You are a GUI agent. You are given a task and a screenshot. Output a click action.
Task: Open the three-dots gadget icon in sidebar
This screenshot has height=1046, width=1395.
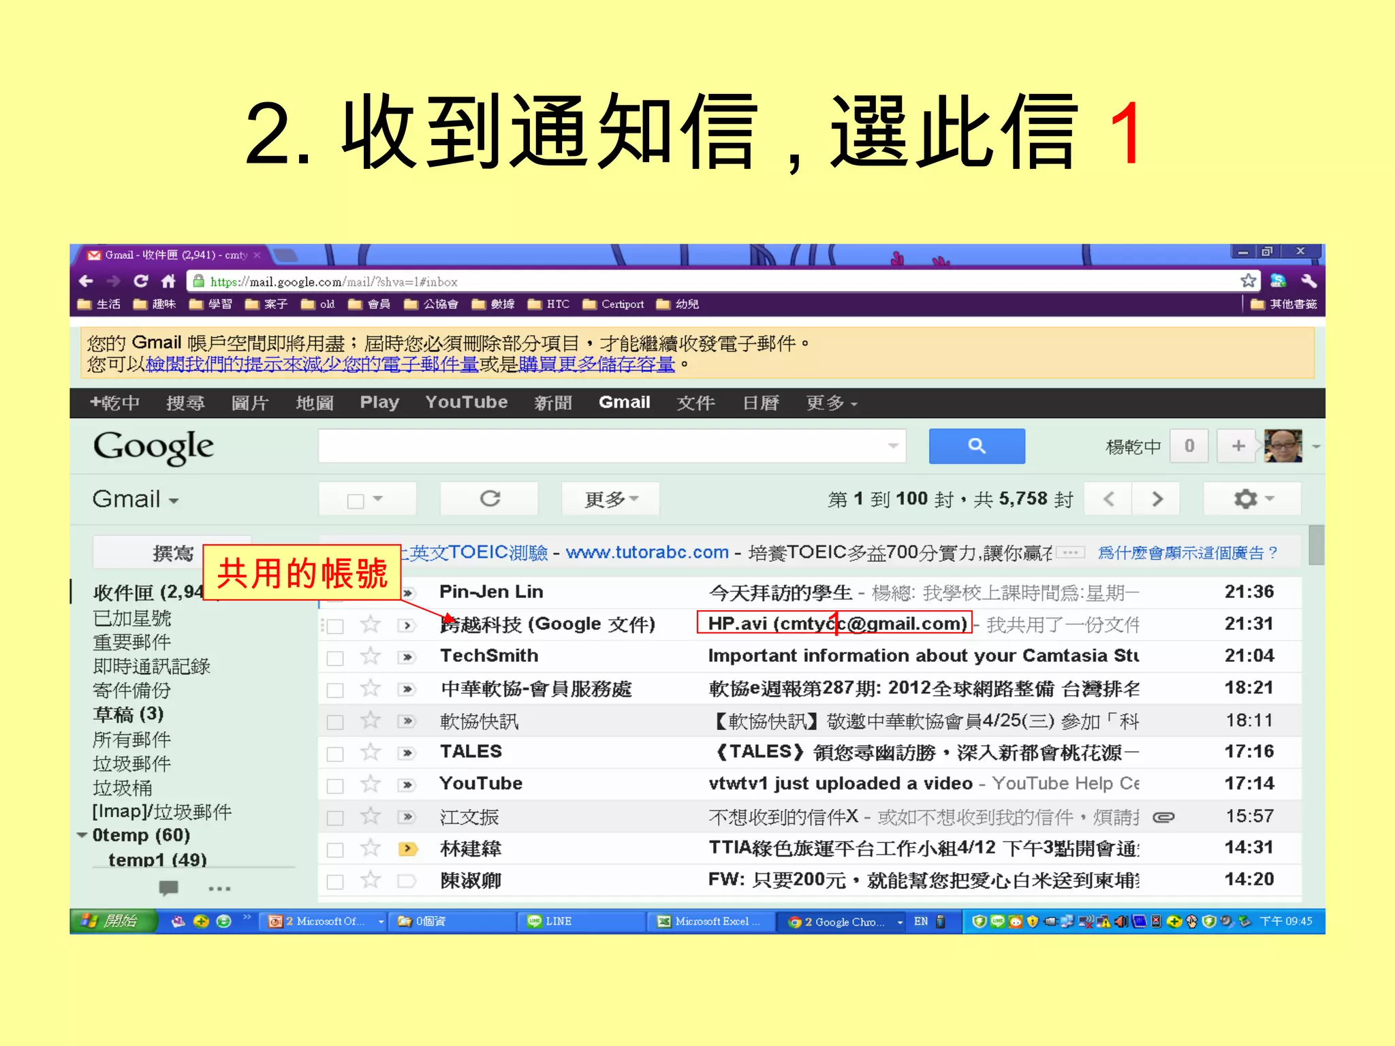tap(219, 889)
